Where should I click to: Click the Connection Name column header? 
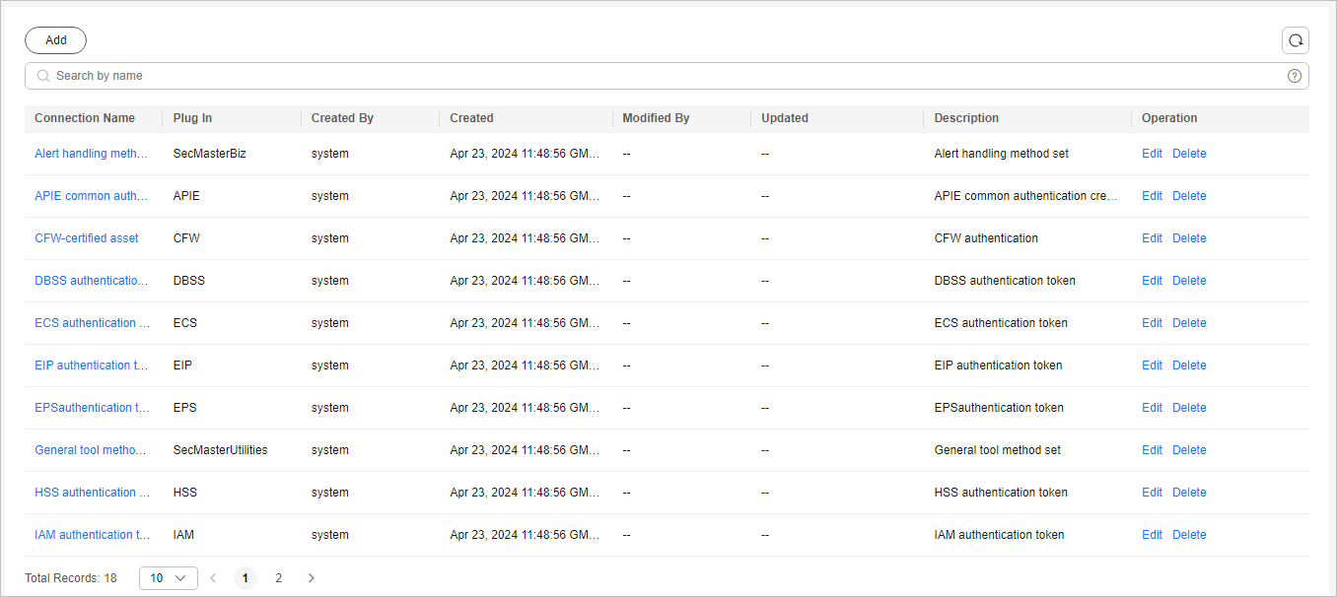pyautogui.click(x=85, y=118)
